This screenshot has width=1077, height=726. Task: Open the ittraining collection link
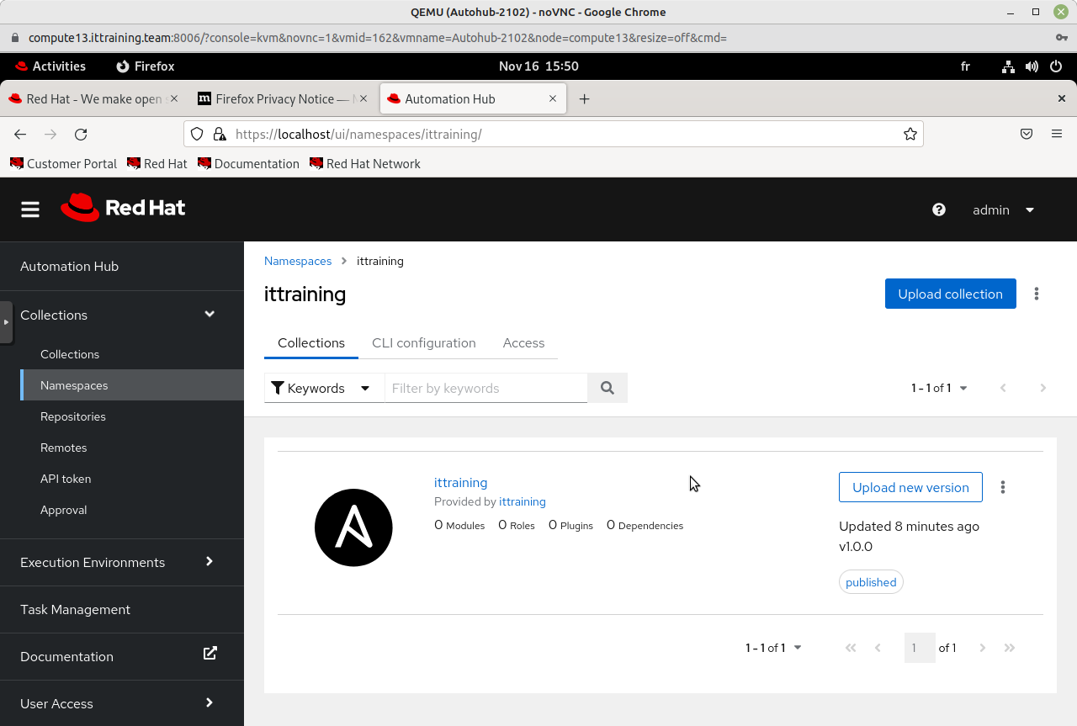460,483
